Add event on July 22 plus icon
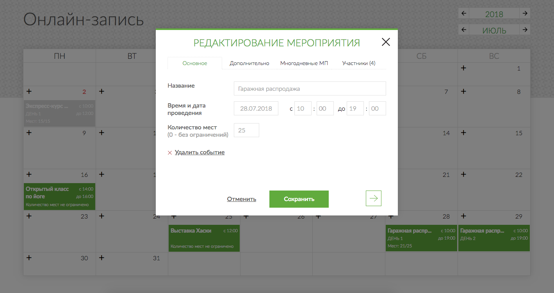554x293 pixels. coord(463,174)
